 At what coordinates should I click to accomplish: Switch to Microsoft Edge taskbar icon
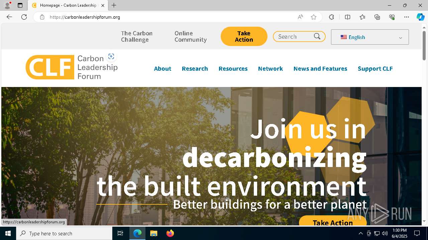pyautogui.click(x=137, y=233)
